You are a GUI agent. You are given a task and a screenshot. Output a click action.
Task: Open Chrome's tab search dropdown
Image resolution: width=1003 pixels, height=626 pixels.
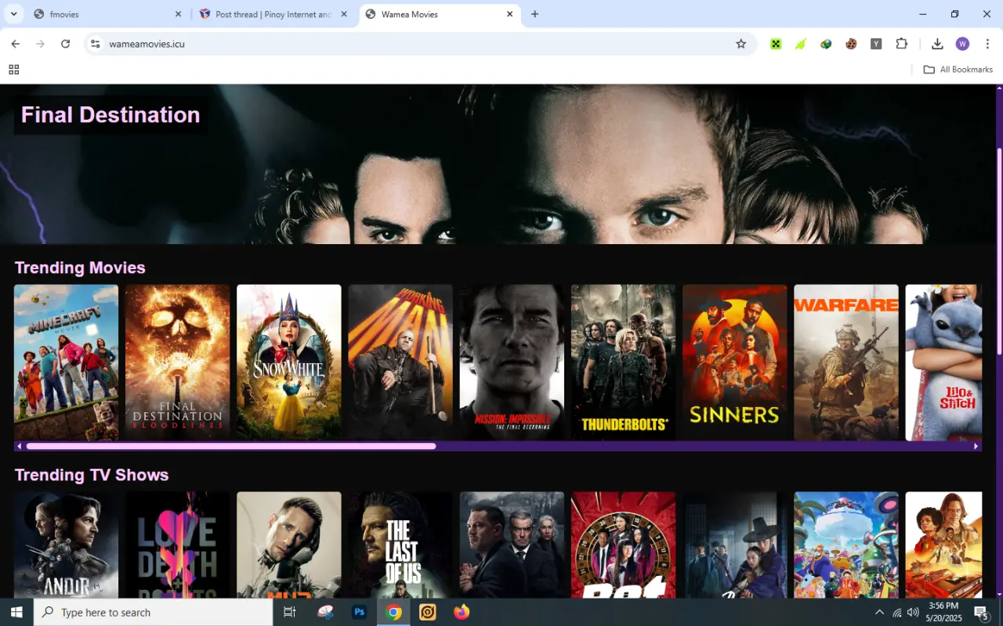[x=13, y=14]
